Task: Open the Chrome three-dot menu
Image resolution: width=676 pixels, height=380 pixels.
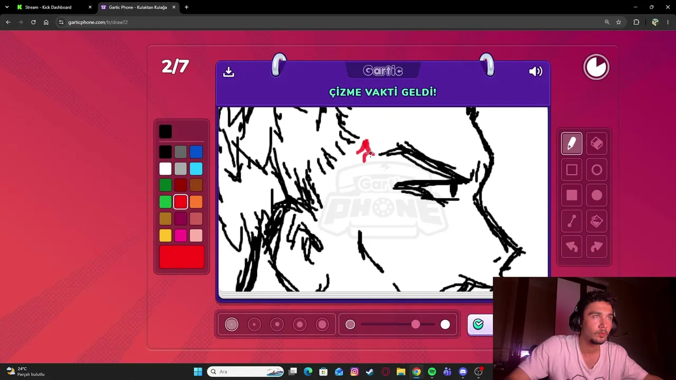Action: tap(668, 22)
